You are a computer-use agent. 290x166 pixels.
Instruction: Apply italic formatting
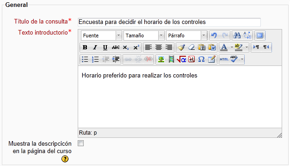95,47
